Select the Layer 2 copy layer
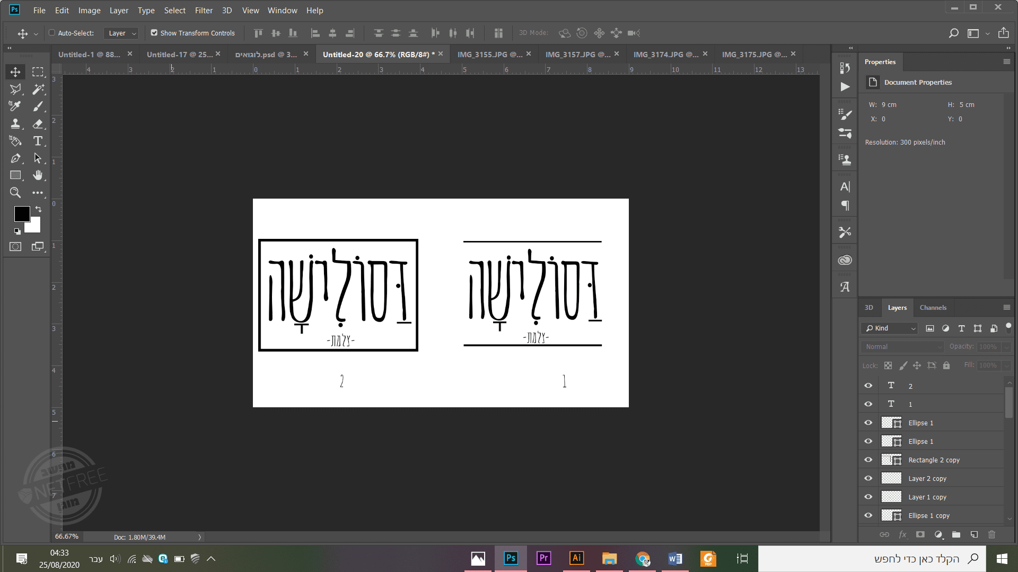The width and height of the screenshot is (1018, 572). 927,479
